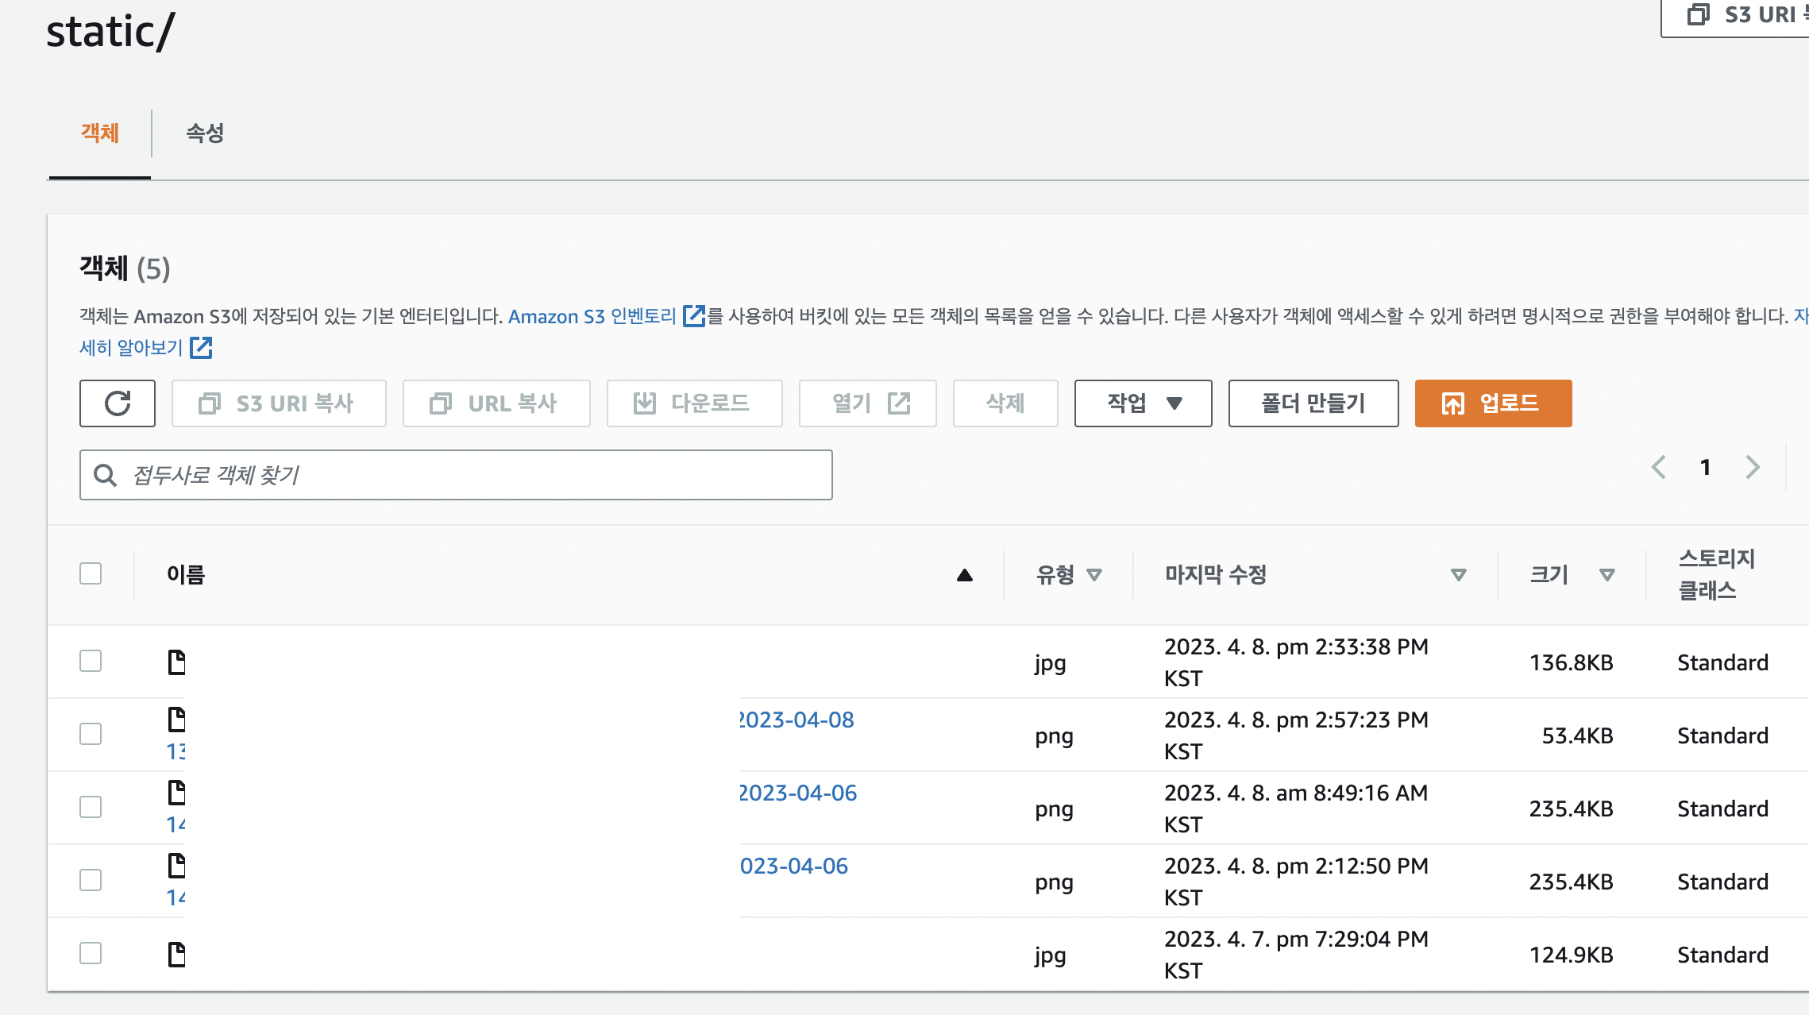This screenshot has height=1015, width=1809.
Task: Toggle the select-all checkbox in the header
Action: click(x=91, y=573)
